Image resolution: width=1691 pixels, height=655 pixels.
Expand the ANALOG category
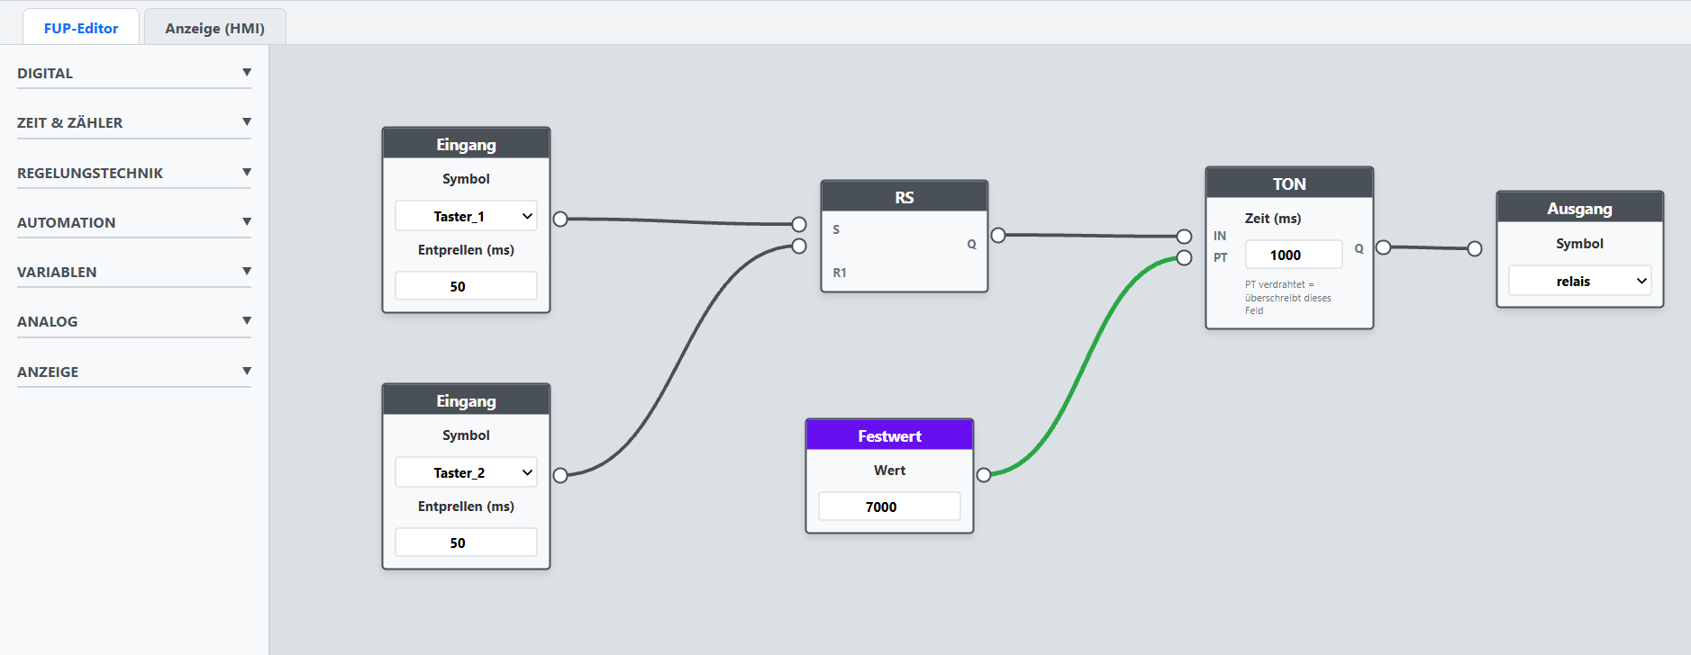(134, 321)
